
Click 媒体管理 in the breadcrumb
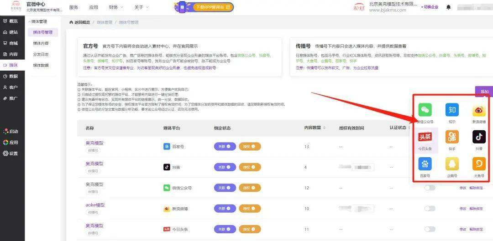(105, 23)
